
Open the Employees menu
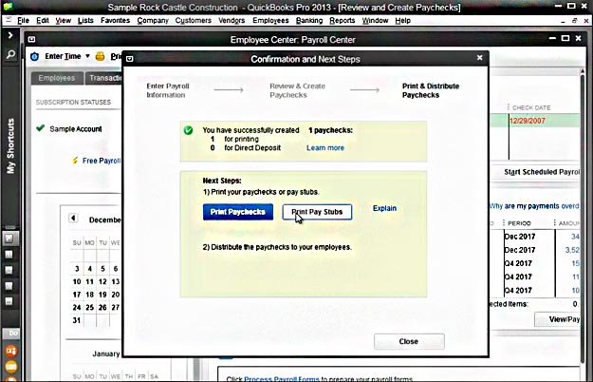[270, 21]
